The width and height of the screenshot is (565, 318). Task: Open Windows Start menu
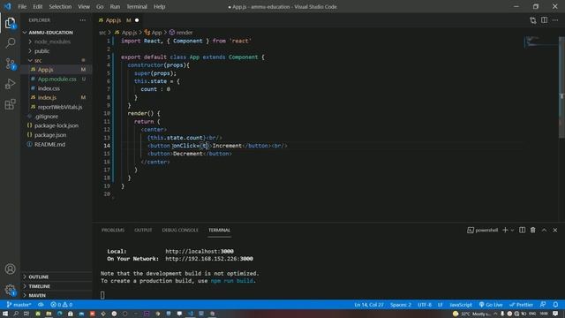click(5, 314)
